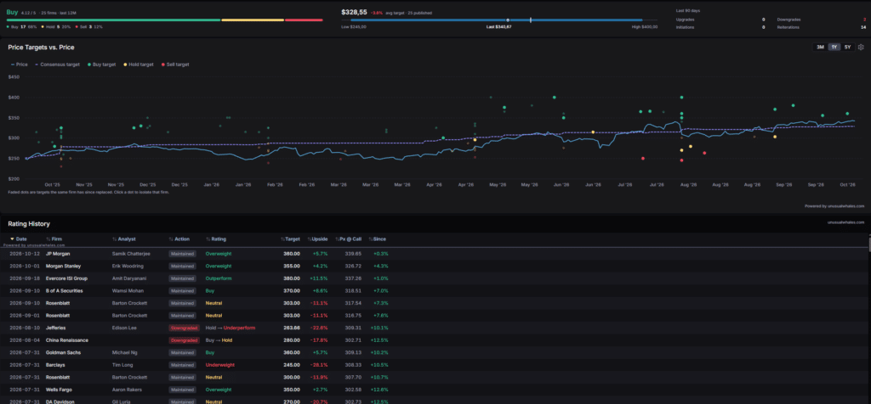Open unusualwhales.com link beside Rating History
The height and width of the screenshot is (404, 871).
pyautogui.click(x=846, y=222)
